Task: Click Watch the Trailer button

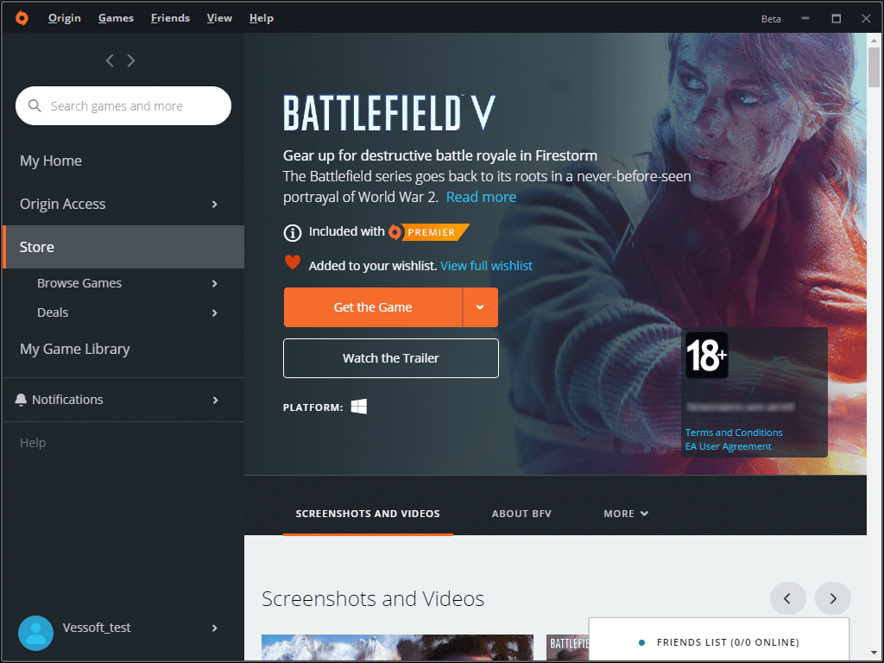Action: [391, 358]
